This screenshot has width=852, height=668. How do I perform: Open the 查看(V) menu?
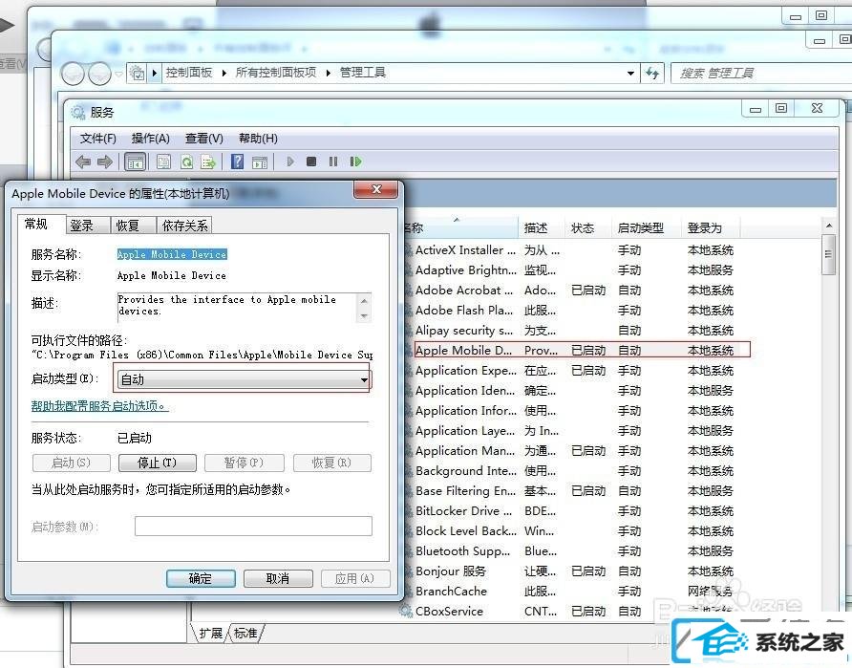[203, 139]
